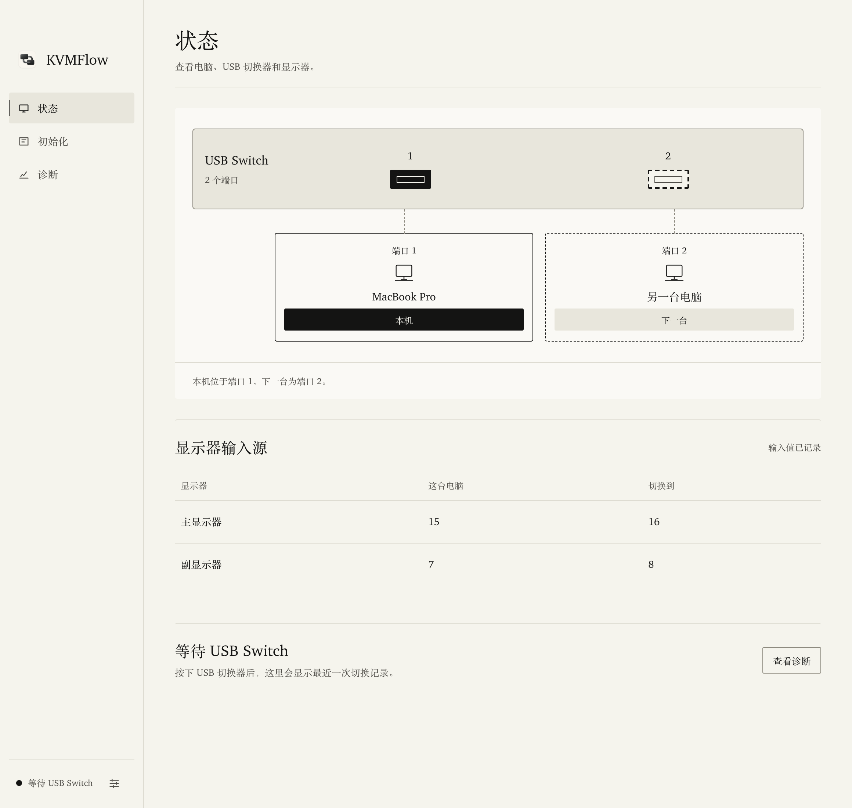
Task: Click the 这台电脑 column header
Action: pyautogui.click(x=446, y=486)
